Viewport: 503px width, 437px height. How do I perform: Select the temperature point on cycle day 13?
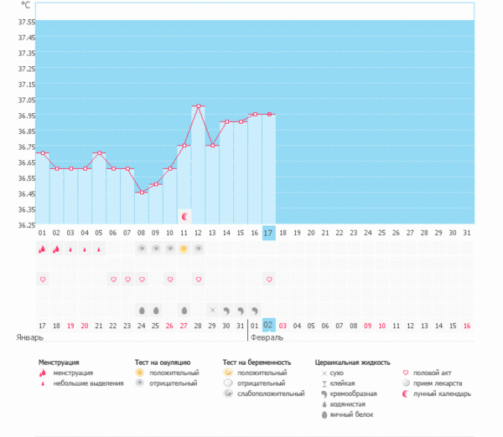pos(212,146)
